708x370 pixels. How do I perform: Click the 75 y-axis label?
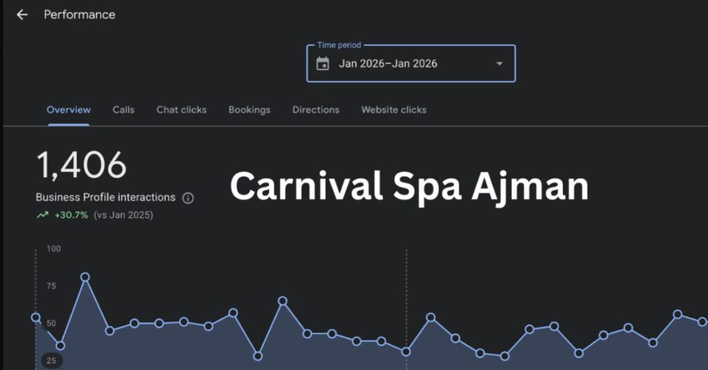[x=51, y=286]
